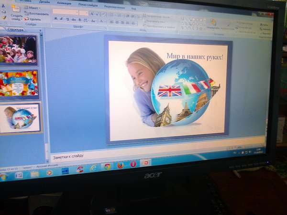The image size is (287, 215).
Task: Click the shapes gallery in ribbon
Action: click(x=193, y=24)
